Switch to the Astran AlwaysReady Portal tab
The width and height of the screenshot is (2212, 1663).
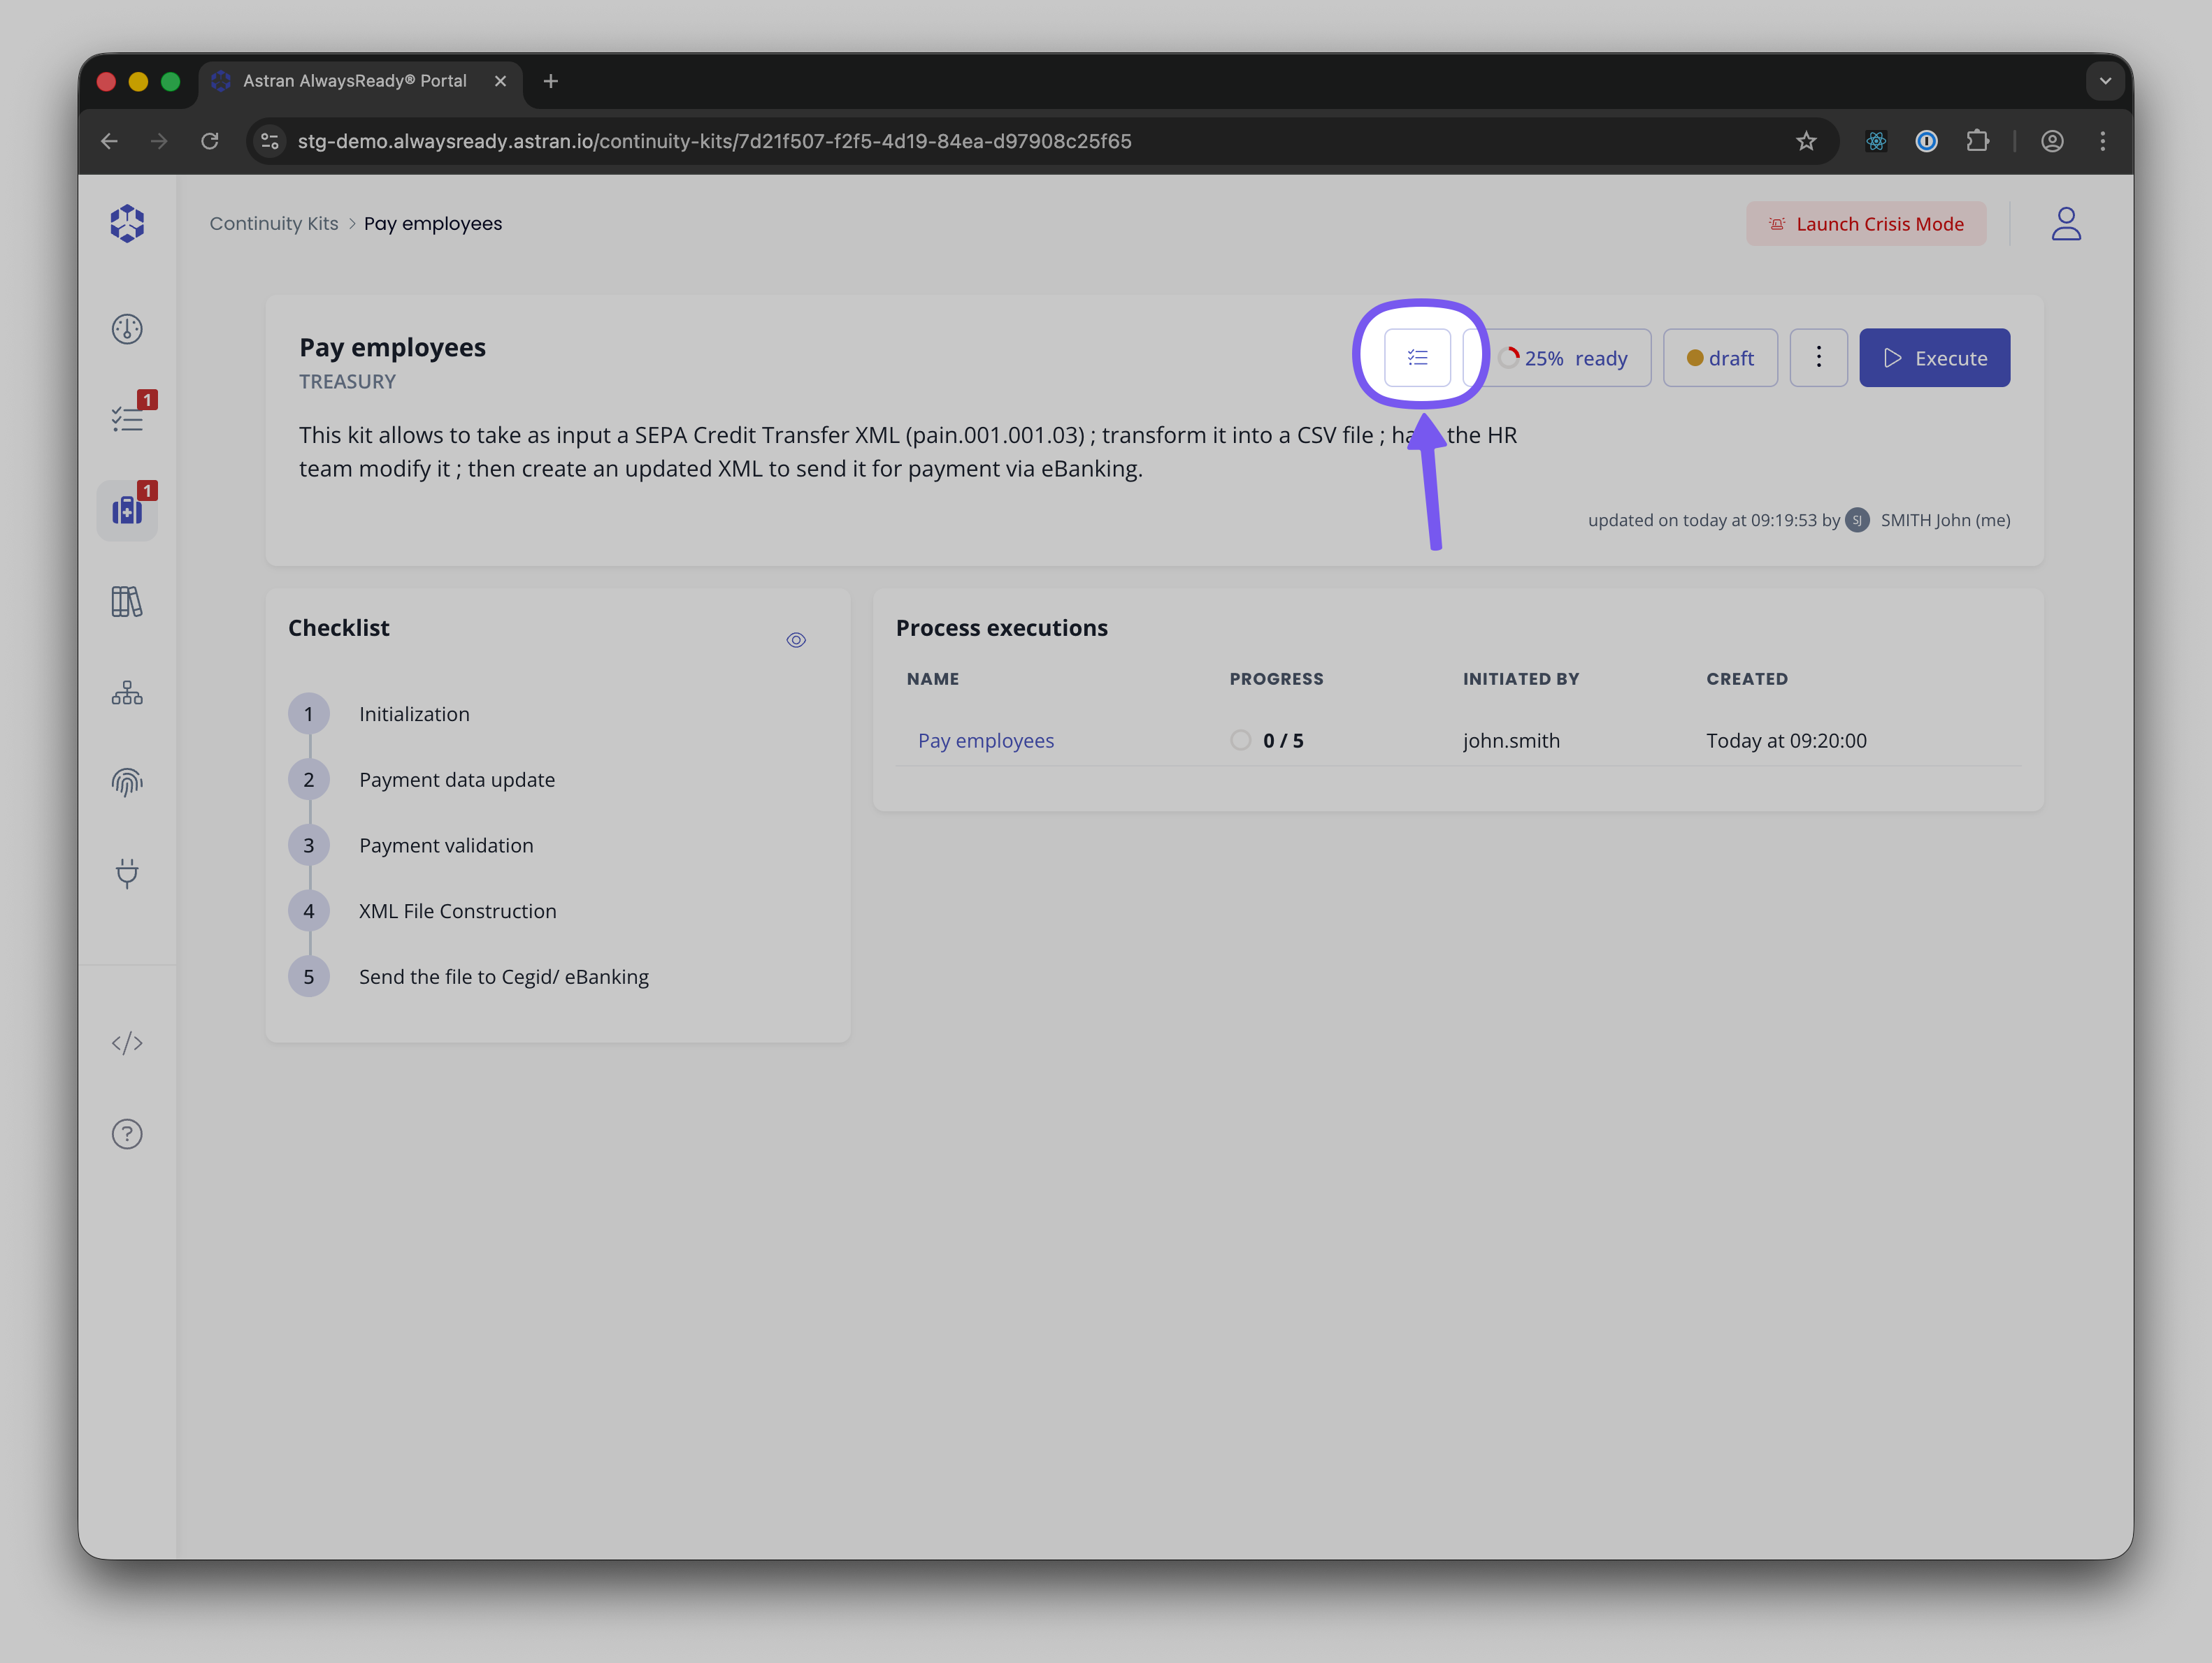[x=355, y=81]
